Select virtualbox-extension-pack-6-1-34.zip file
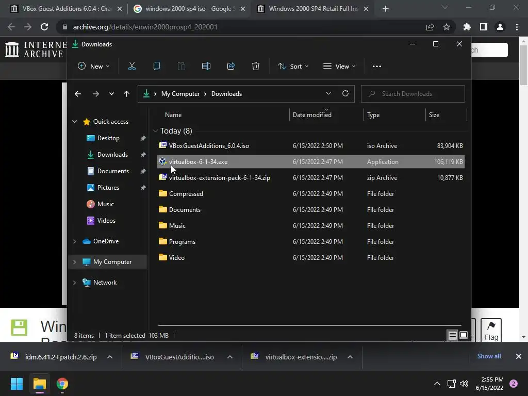Viewport: 528px width, 396px height. [311, 178]
